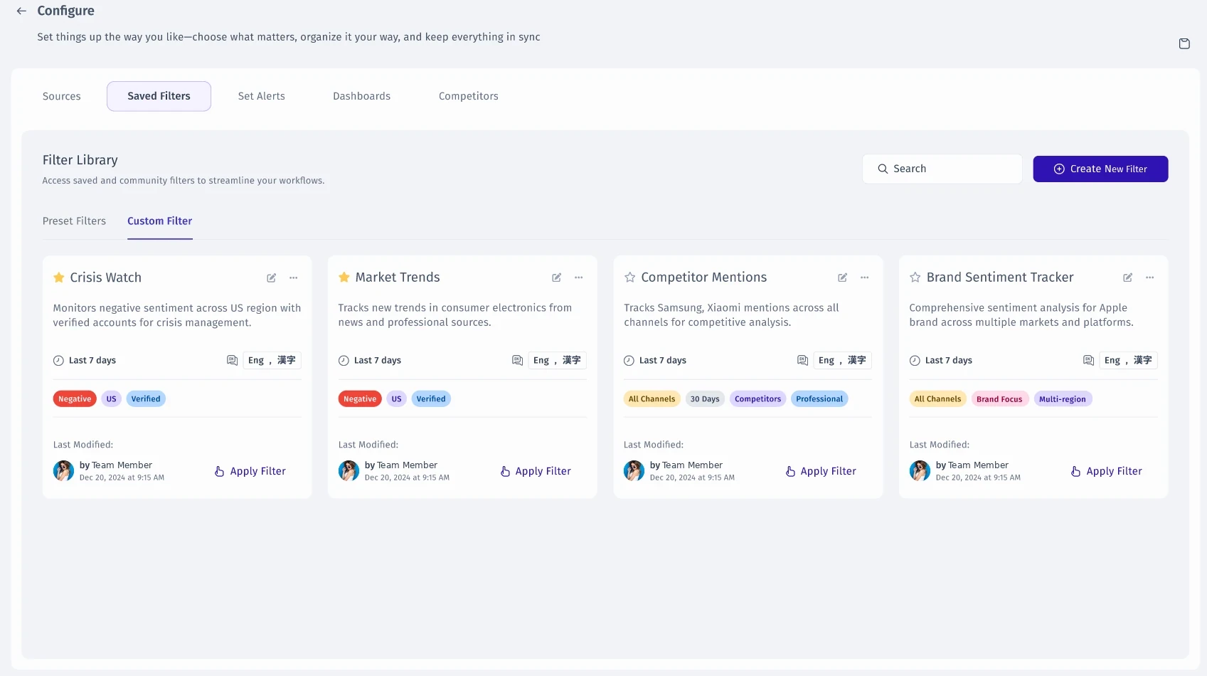Open the Set Alerts tab

pyautogui.click(x=262, y=96)
